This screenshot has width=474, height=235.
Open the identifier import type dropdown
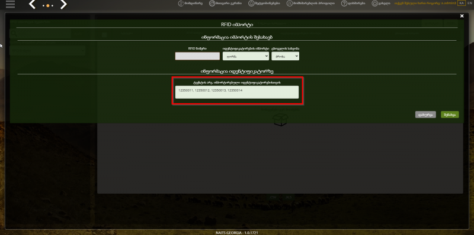[x=246, y=56]
